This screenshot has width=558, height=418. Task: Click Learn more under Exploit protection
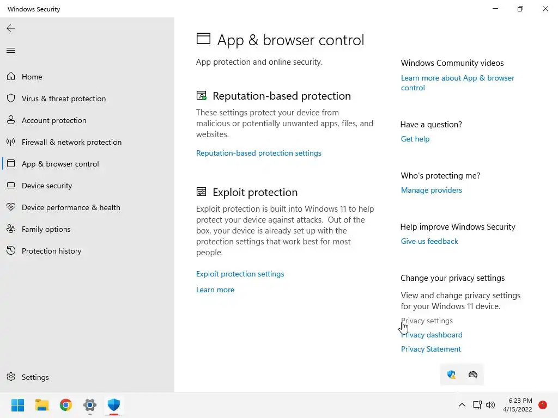215,290
